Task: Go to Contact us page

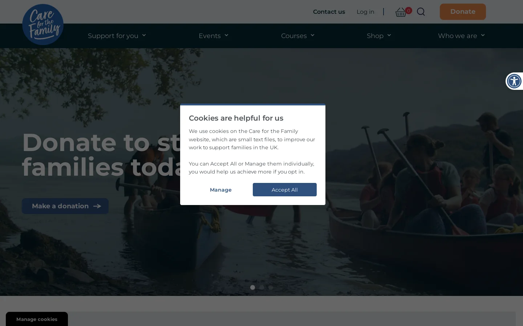Action: tap(329, 12)
